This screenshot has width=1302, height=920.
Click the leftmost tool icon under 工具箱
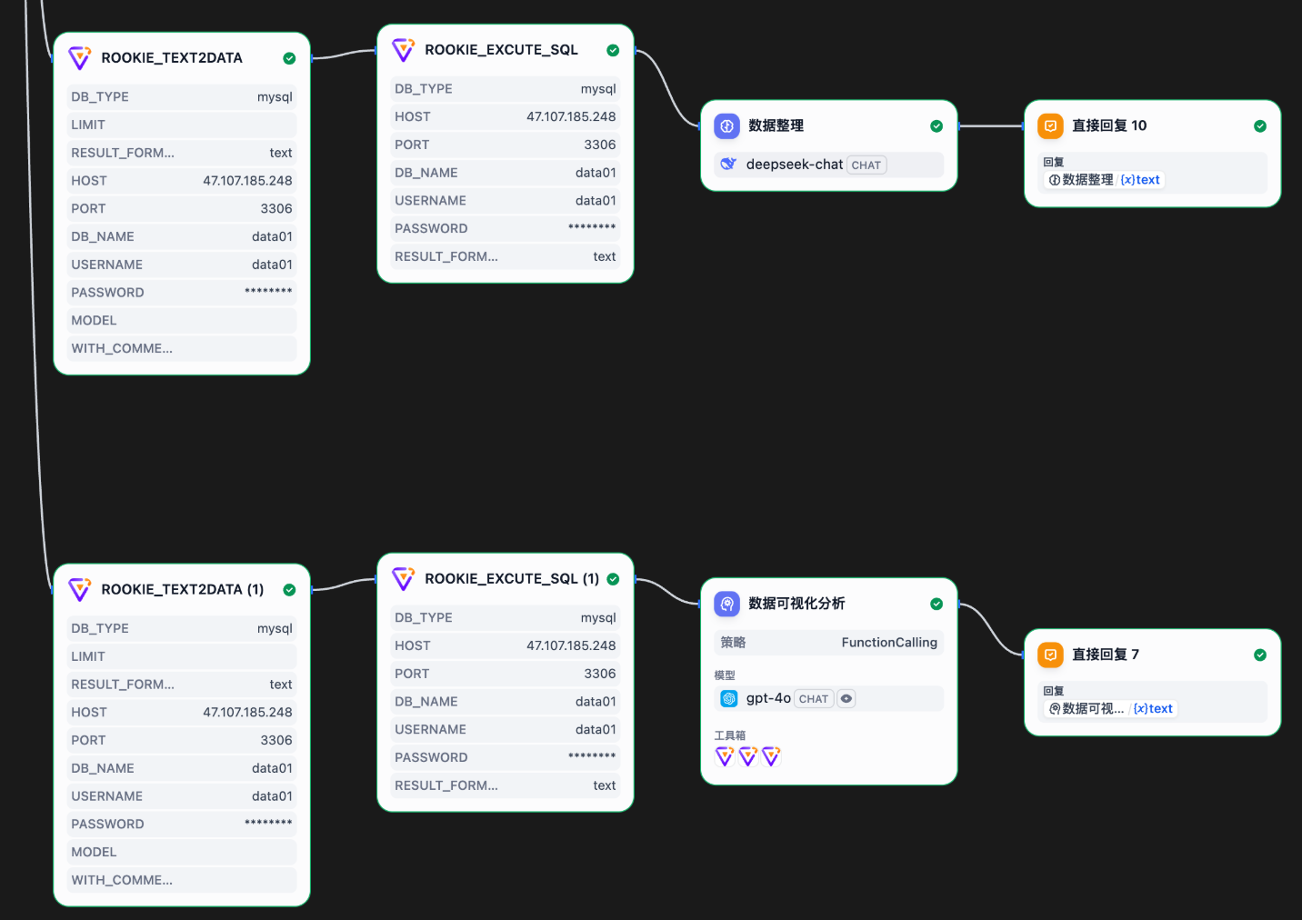tap(725, 756)
